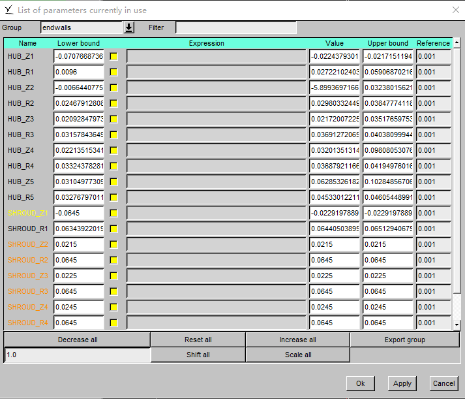
Task: Select the HUB_Z1 parameter name
Action: coord(21,56)
